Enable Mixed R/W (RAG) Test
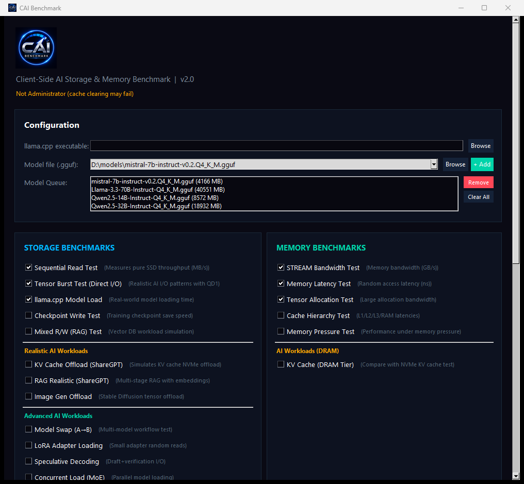524x484 pixels. pos(29,331)
